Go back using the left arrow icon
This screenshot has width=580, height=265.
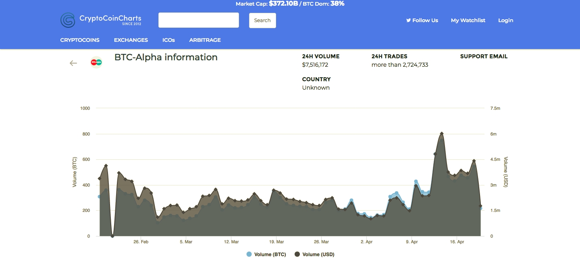click(x=73, y=63)
